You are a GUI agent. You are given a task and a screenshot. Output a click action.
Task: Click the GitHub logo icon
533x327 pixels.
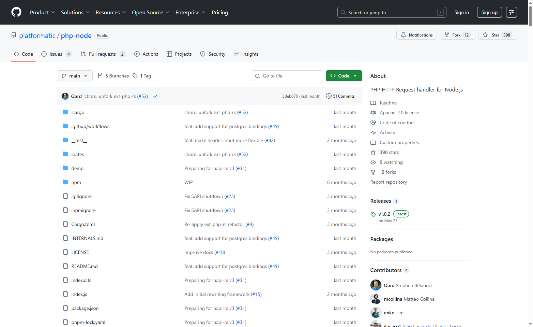(16, 12)
